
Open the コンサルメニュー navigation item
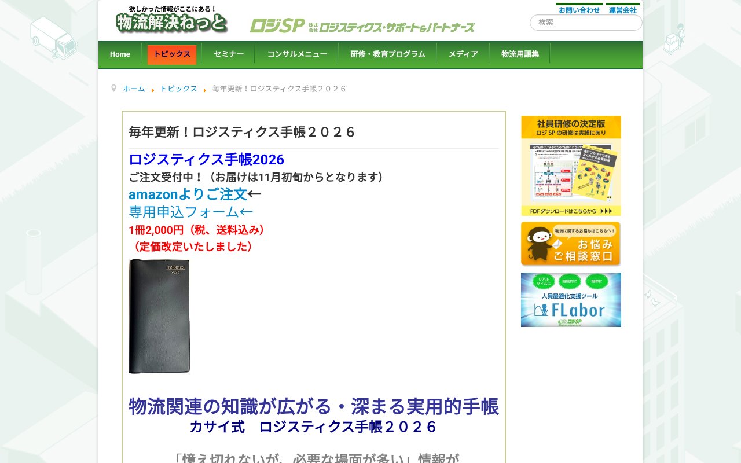[x=296, y=54]
